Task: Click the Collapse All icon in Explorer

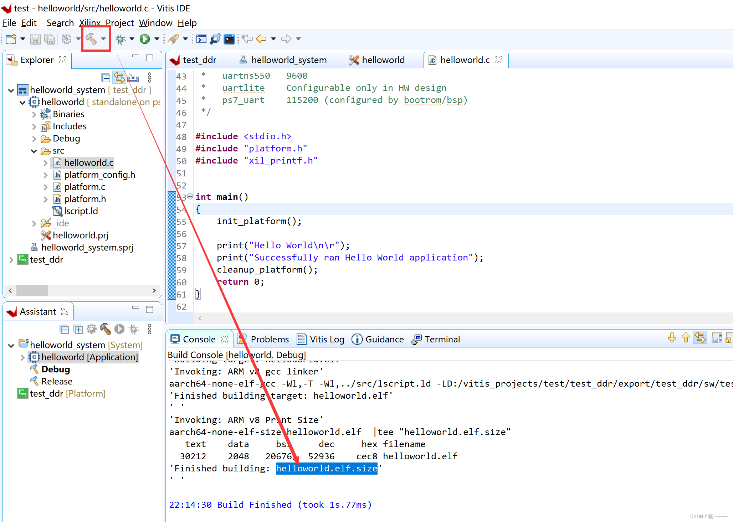Action: pyautogui.click(x=106, y=77)
